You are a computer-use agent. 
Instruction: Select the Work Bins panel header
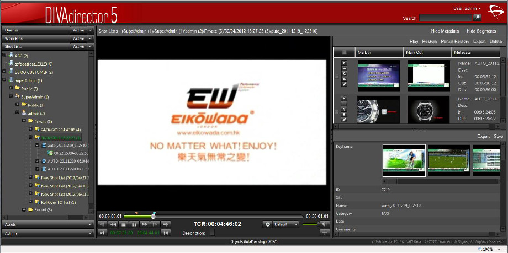click(x=36, y=38)
